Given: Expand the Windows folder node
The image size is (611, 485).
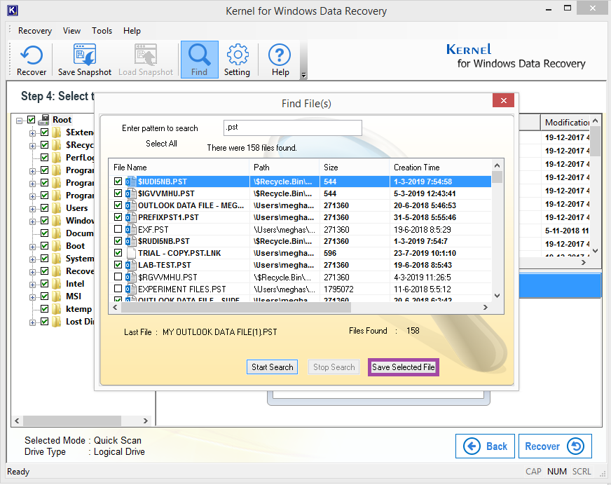Looking at the screenshot, I should pyautogui.click(x=33, y=221).
